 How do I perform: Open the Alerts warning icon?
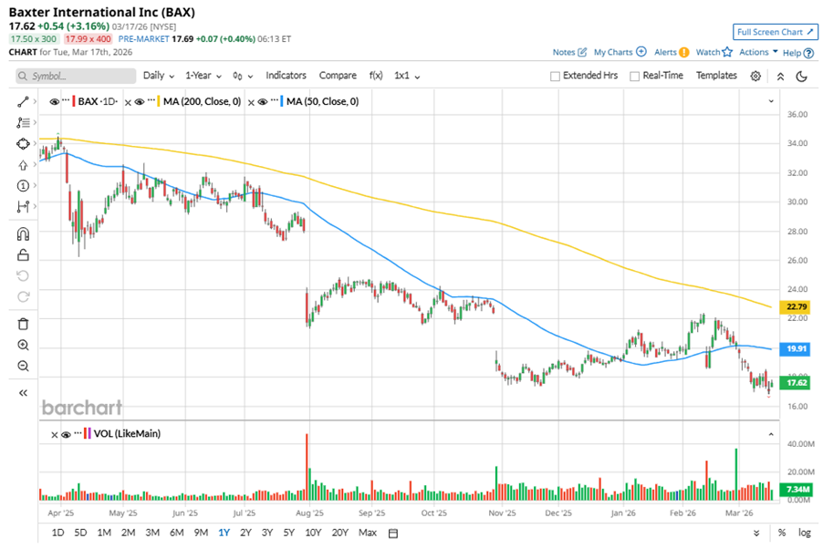684,52
